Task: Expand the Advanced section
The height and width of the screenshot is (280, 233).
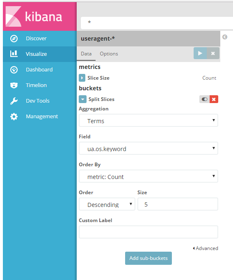Action: (x=206, y=248)
